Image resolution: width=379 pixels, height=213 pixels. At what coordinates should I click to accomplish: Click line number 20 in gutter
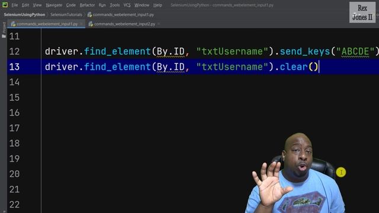pyautogui.click(x=14, y=174)
